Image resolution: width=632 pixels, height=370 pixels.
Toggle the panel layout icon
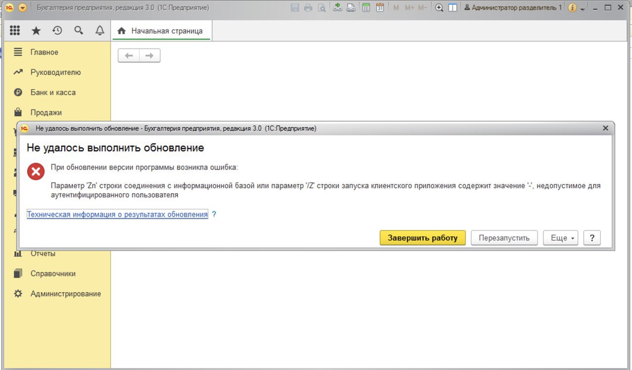tap(452, 8)
